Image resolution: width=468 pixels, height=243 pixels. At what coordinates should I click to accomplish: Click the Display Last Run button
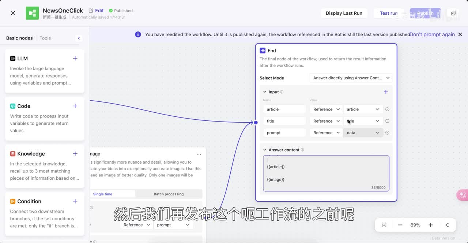(x=344, y=13)
